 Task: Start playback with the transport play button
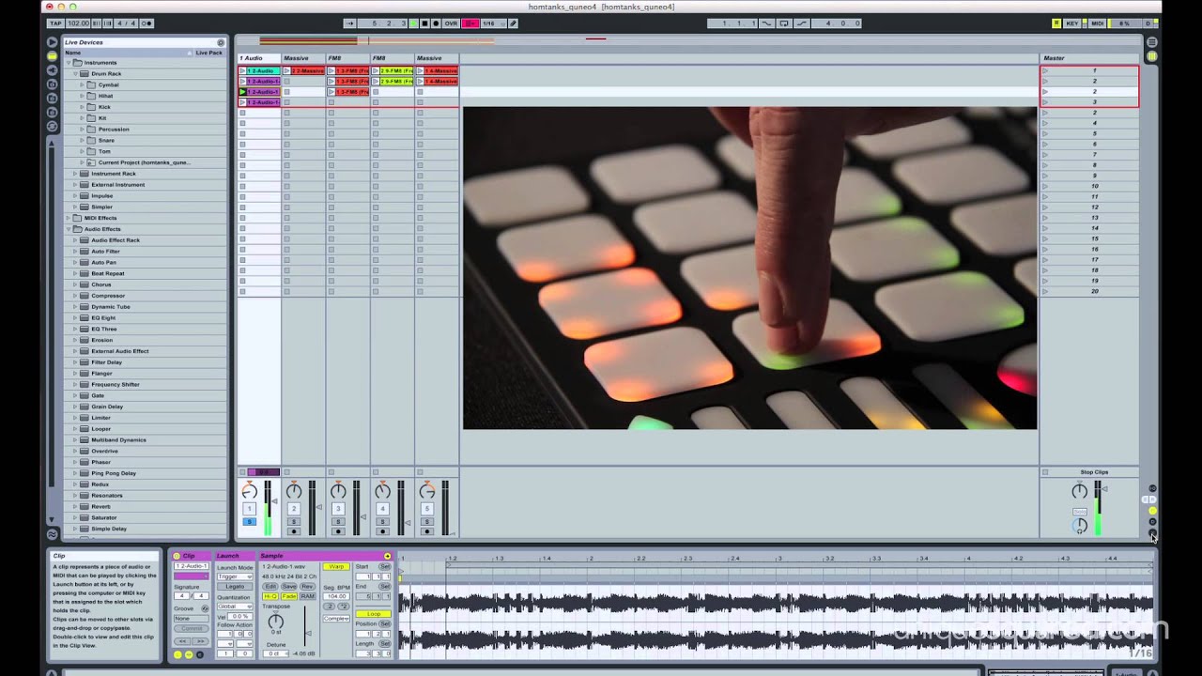pos(413,23)
